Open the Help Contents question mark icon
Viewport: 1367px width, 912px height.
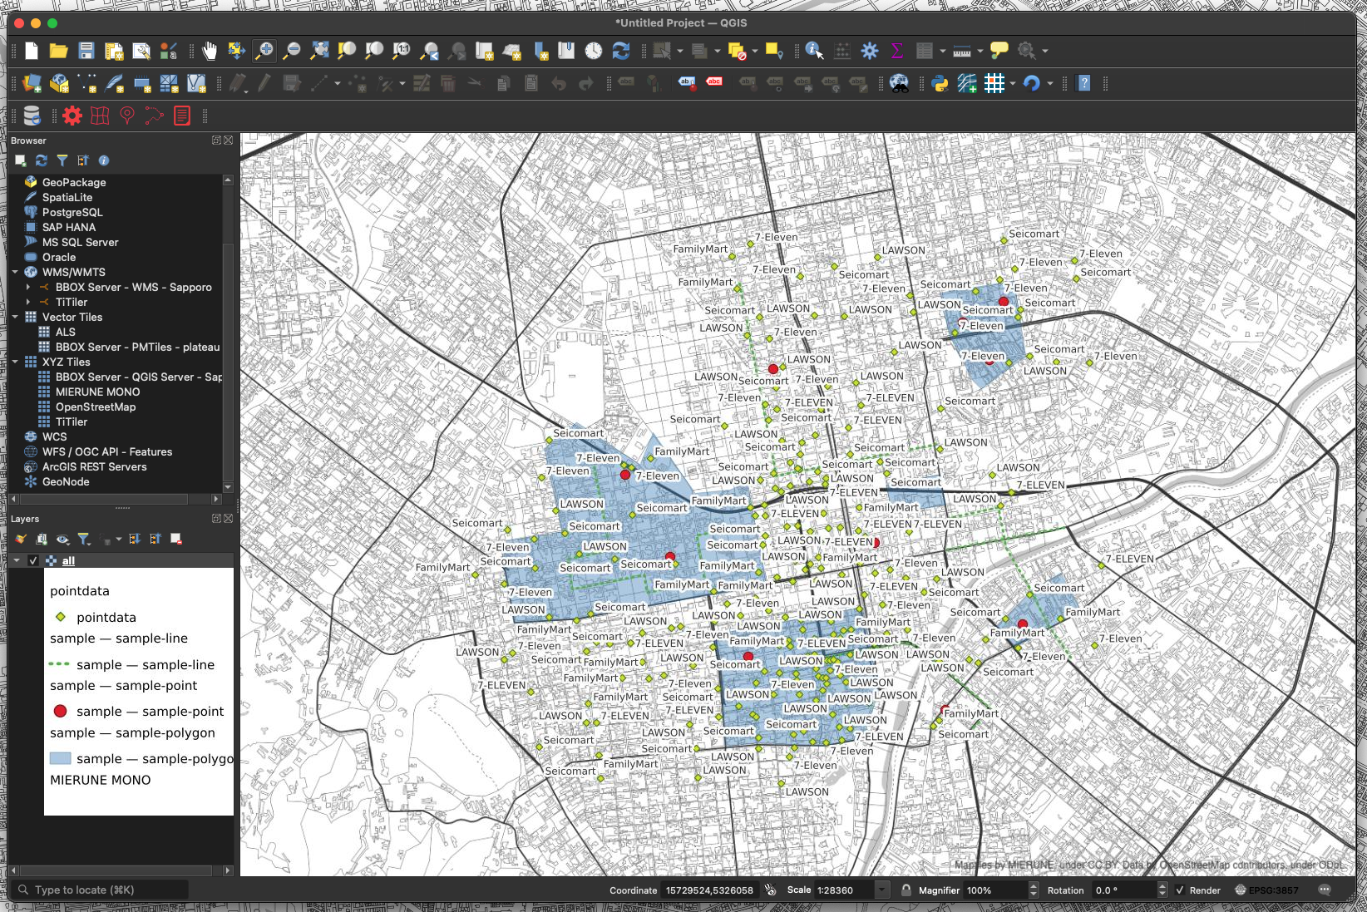[x=1084, y=83]
